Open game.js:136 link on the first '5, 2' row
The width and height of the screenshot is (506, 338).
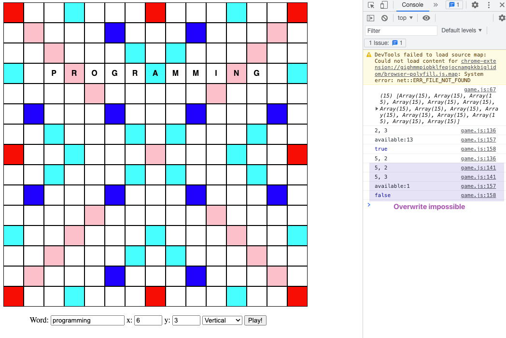tap(478, 158)
